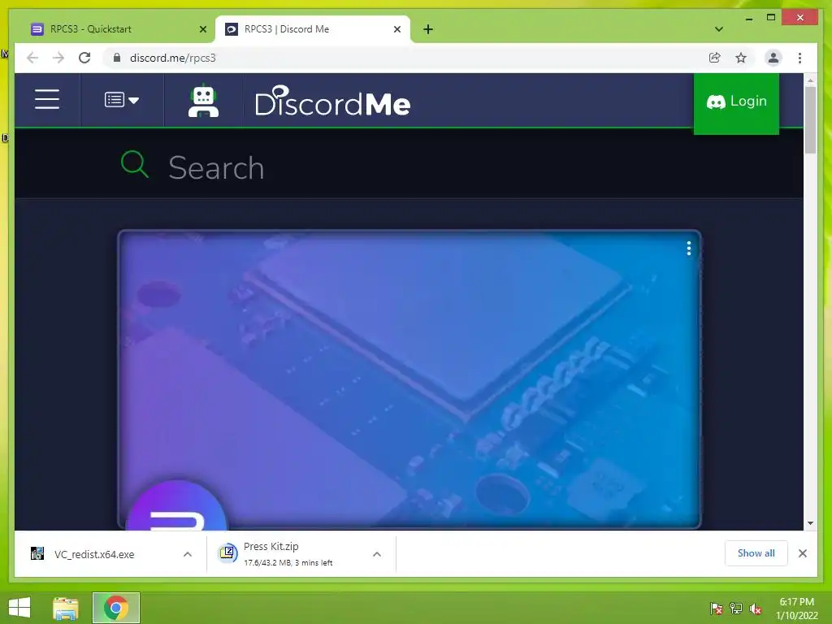
Task: Share this page icon
Action: [715, 58]
